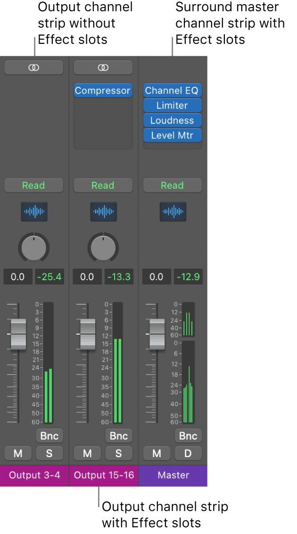This screenshot has height=534, width=297.
Task: Open automation mode Read menu on Output 15-16
Action: tap(103, 185)
